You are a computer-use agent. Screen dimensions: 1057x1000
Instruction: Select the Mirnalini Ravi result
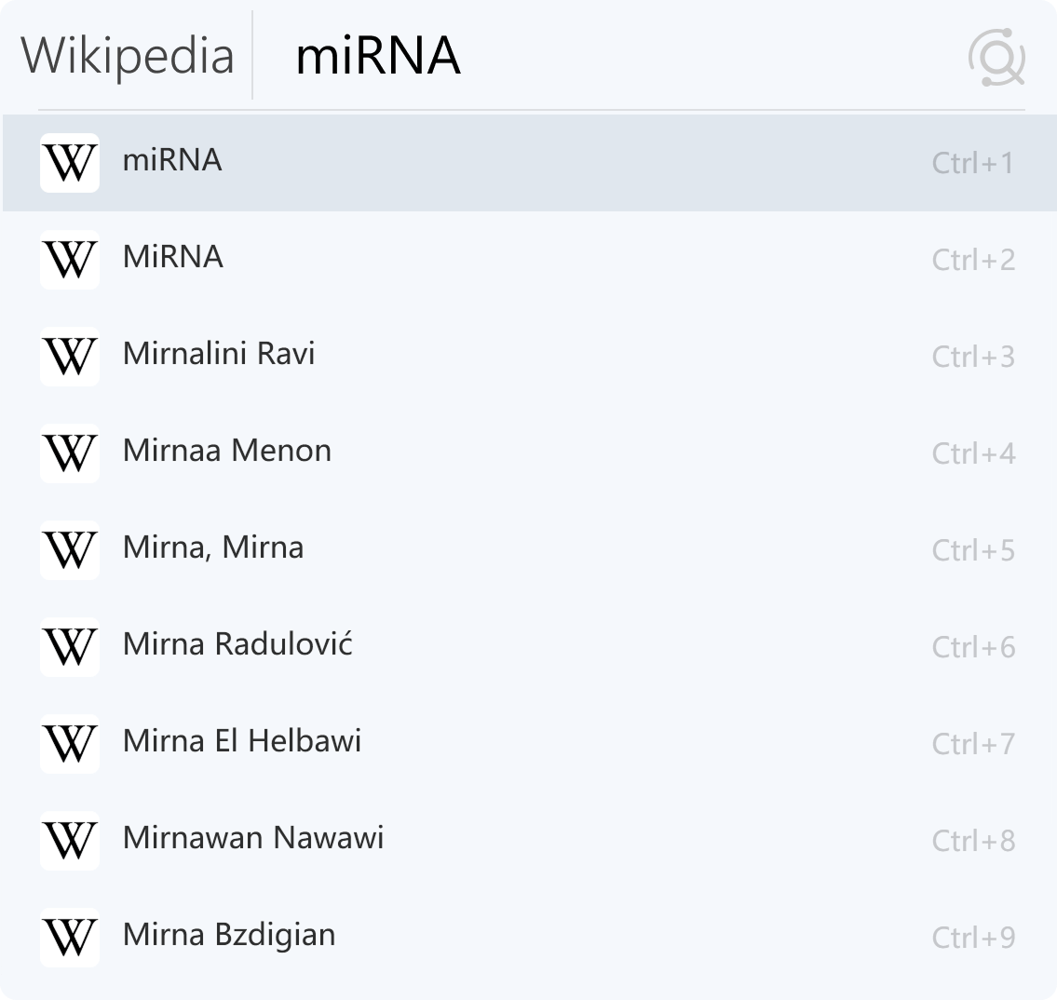pyautogui.click(x=530, y=357)
